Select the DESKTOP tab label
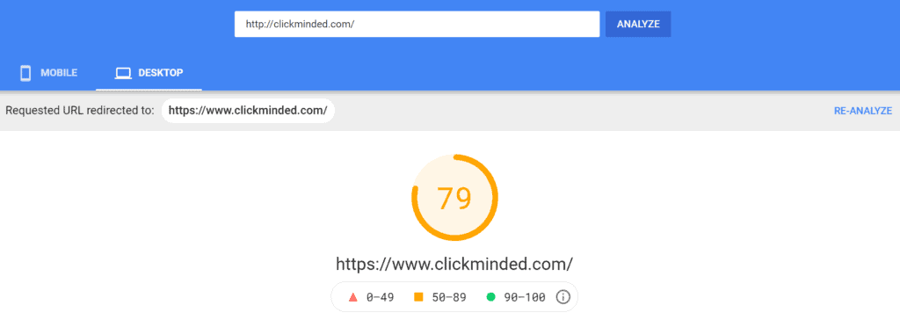The height and width of the screenshot is (320, 900). point(161,73)
